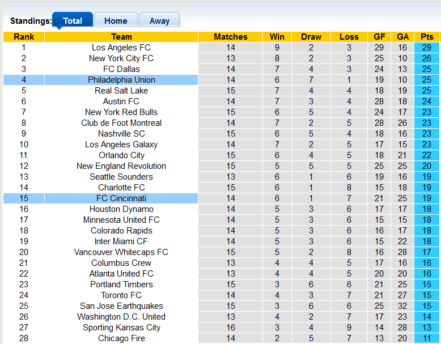Screen dimensions: 441x344
Task: Select the Total standings tab
Action: tap(73, 21)
